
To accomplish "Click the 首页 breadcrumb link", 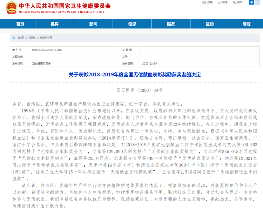I will click(21, 38).
